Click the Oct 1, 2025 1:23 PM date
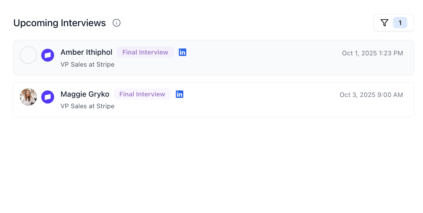The height and width of the screenshot is (213, 423). pos(373,53)
